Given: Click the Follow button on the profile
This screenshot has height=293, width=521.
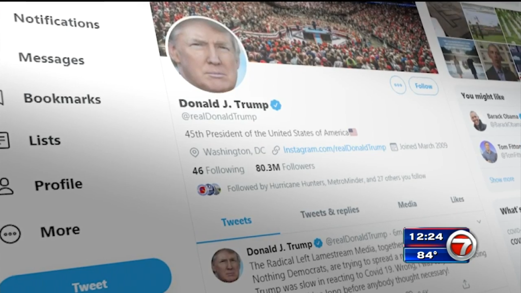Looking at the screenshot, I should [423, 86].
